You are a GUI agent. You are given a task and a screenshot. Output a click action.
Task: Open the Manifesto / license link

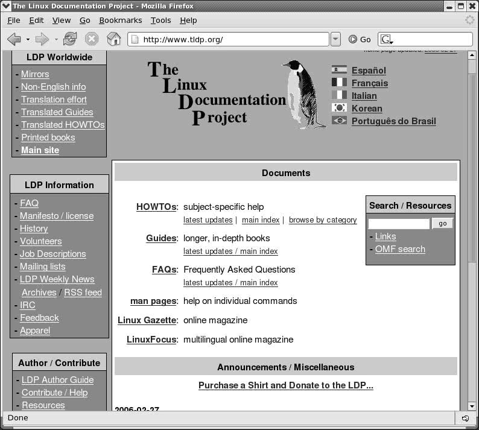[57, 216]
